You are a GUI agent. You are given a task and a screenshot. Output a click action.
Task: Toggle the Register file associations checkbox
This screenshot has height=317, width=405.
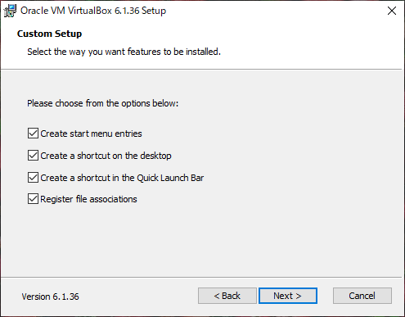tap(33, 199)
